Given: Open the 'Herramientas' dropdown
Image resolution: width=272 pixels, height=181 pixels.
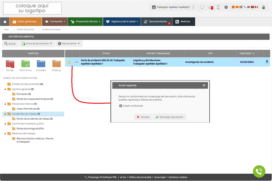Looking at the screenshot, I should (x=69, y=44).
